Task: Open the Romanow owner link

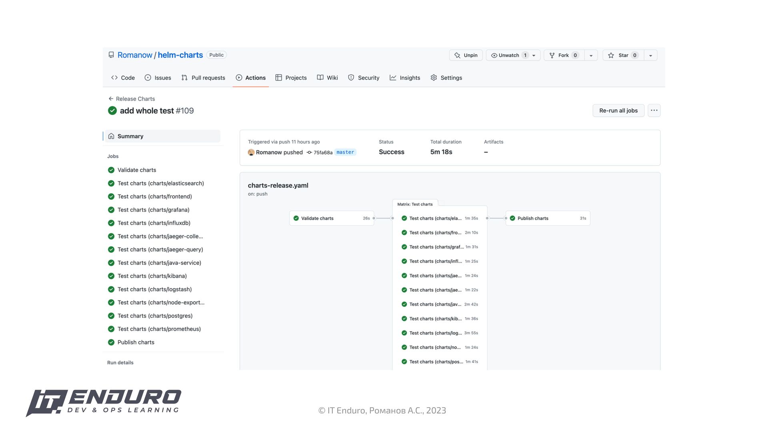Action: tap(135, 55)
